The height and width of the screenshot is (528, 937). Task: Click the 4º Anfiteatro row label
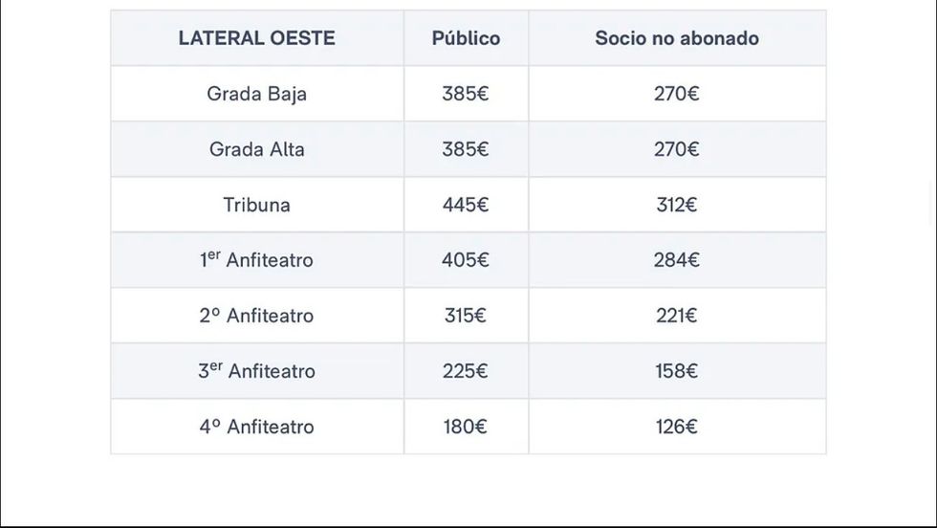pyautogui.click(x=256, y=427)
